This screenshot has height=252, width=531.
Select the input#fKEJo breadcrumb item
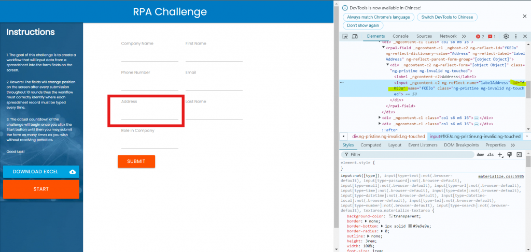tap(475, 137)
